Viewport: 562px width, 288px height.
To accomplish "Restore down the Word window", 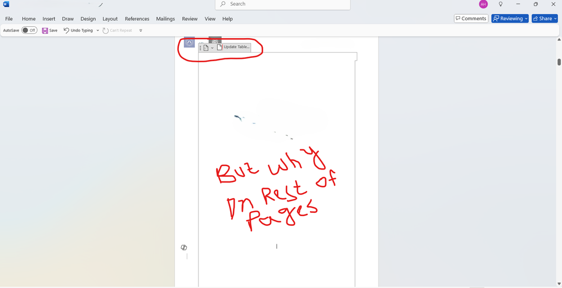I will pyautogui.click(x=536, y=4).
